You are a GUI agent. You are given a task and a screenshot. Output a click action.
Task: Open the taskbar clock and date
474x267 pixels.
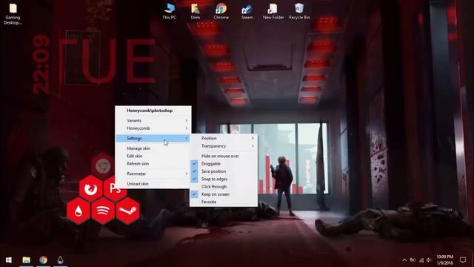(444, 260)
